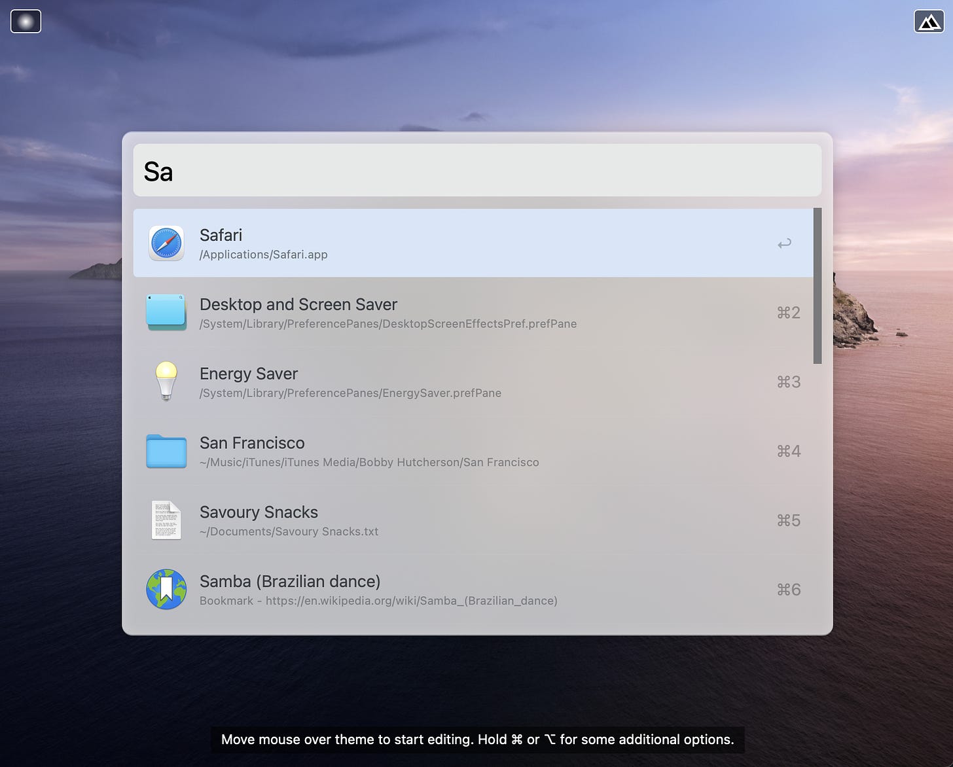
Task: Click the ⌘4 shortcut label
Action: (788, 452)
